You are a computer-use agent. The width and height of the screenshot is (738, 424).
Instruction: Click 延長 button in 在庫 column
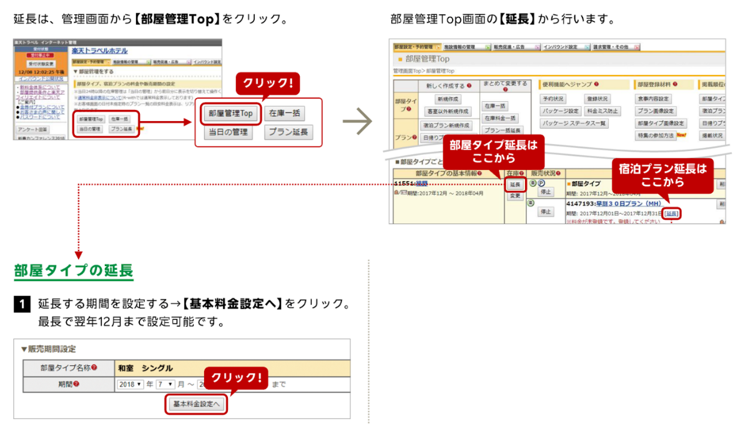point(515,185)
